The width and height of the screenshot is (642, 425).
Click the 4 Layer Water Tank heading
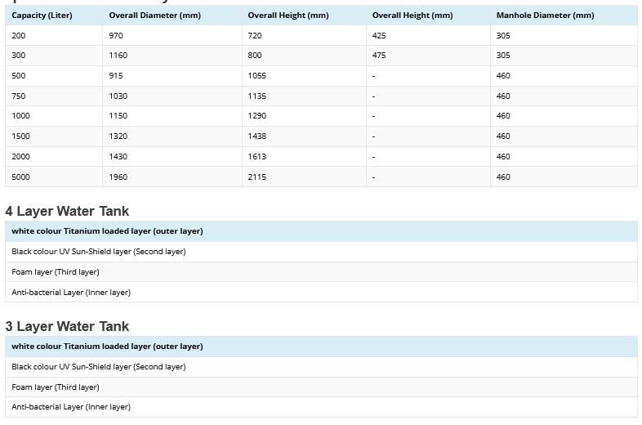click(67, 211)
